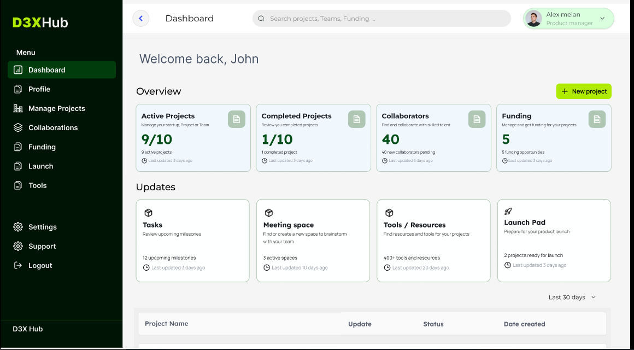Viewport: 634px width, 350px height.
Task: Open Settings from the sidebar
Action: click(x=42, y=227)
